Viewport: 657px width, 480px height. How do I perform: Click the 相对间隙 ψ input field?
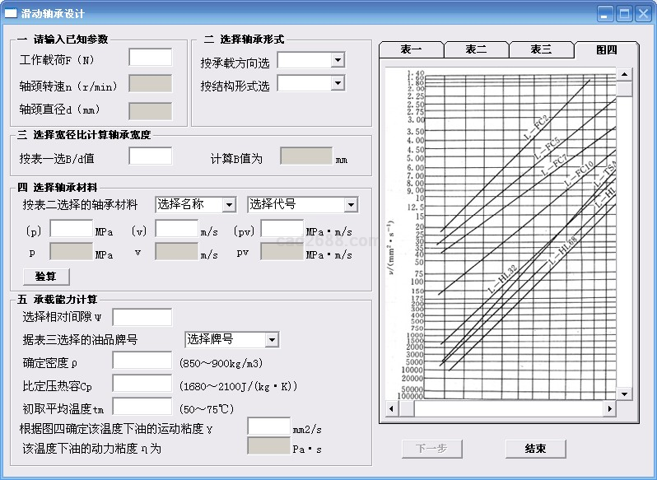tap(142, 318)
